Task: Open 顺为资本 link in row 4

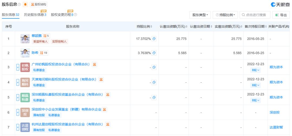Action: (x=276, y=82)
